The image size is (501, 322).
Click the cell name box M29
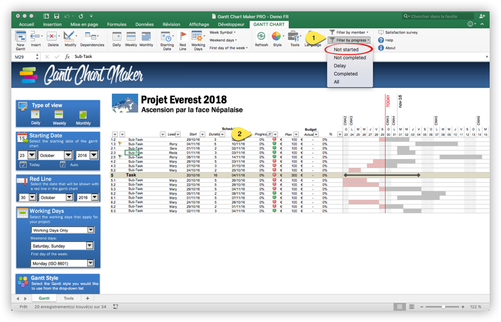24,57
